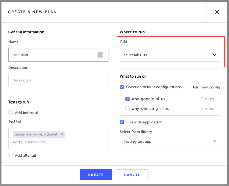Disable Override application checkbox

pos(122,122)
